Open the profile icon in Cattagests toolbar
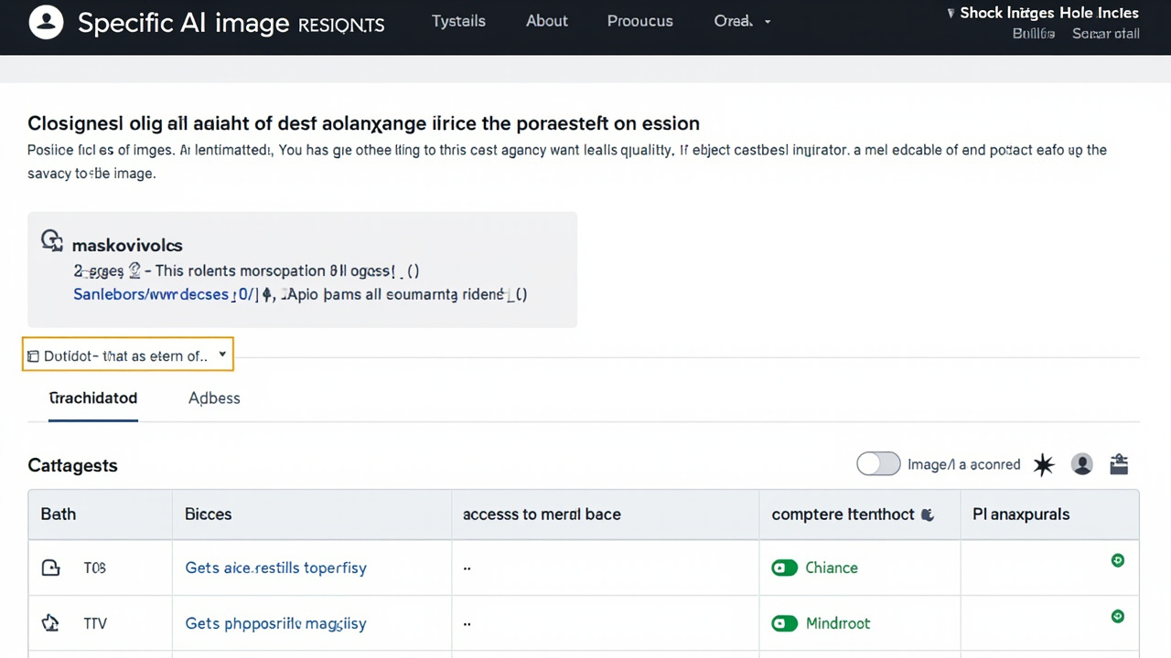The width and height of the screenshot is (1171, 658). (1082, 464)
